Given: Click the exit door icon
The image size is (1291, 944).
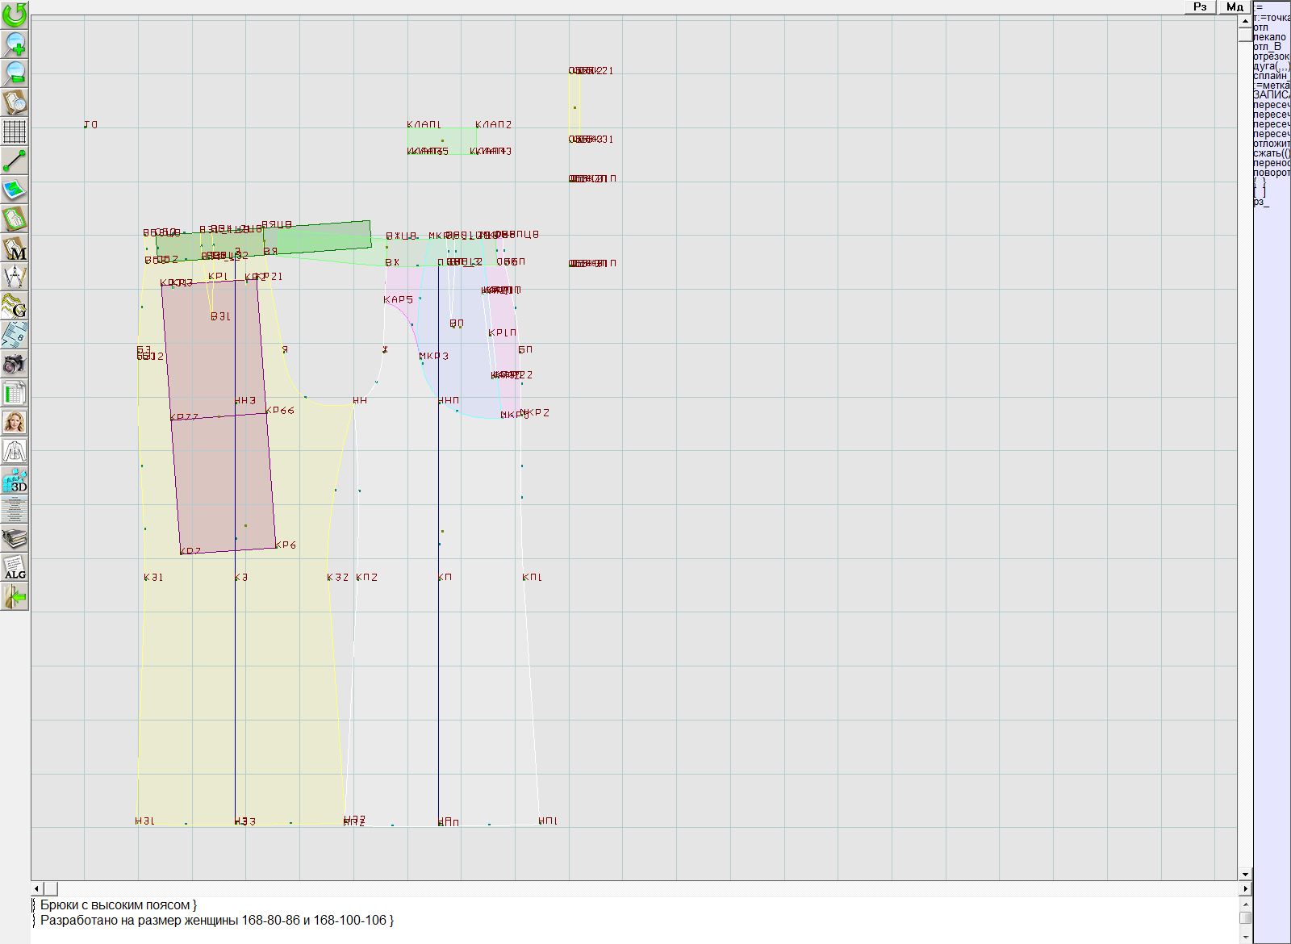Looking at the screenshot, I should pyautogui.click(x=15, y=597).
